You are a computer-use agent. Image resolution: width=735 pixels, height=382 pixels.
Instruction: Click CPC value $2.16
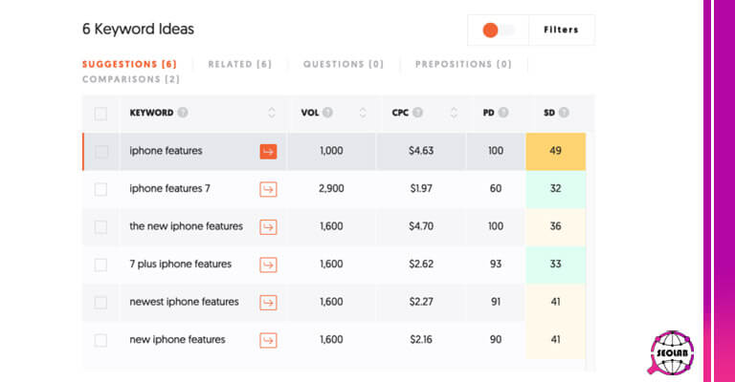tap(421, 340)
